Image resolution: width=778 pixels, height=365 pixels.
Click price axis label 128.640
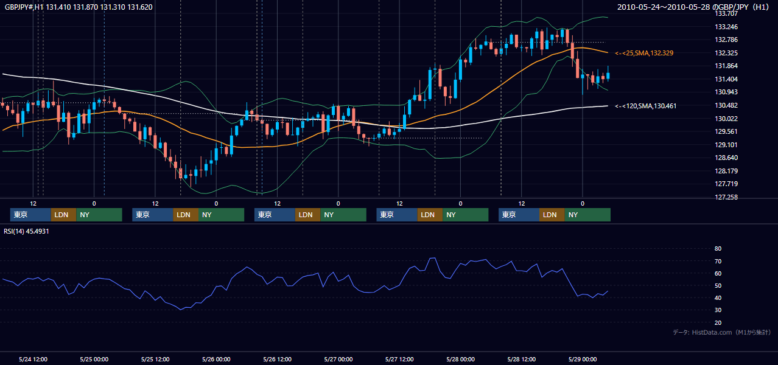click(x=726, y=158)
